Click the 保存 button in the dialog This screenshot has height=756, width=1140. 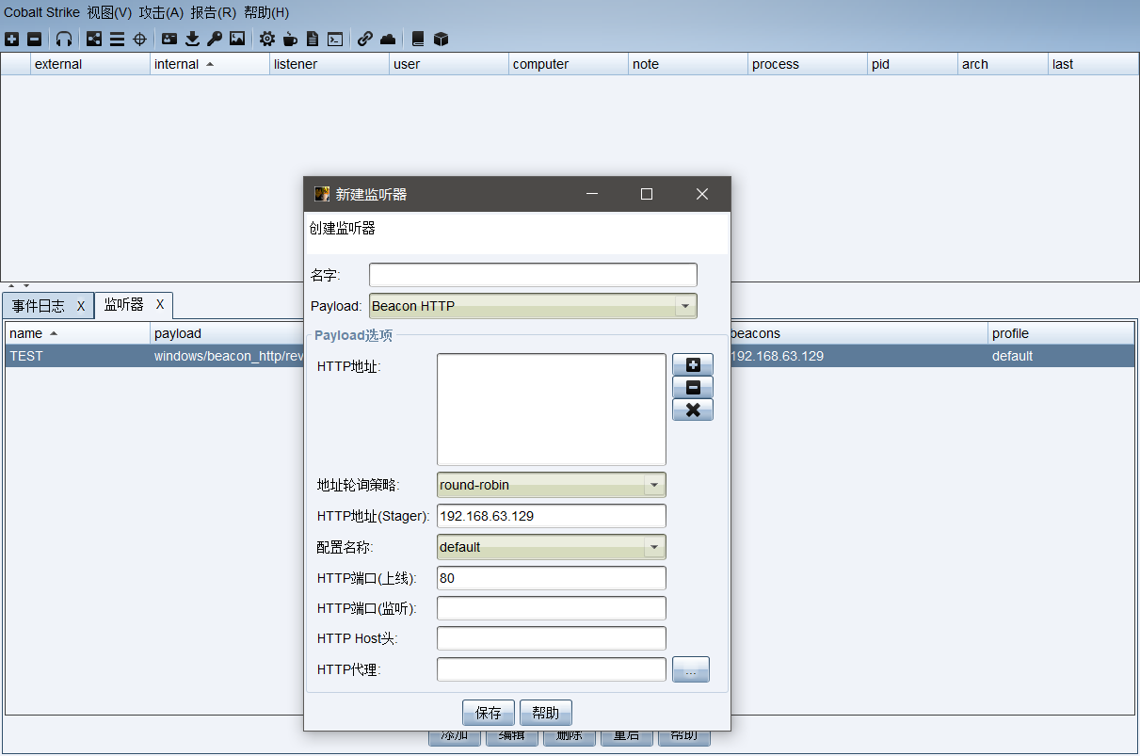(489, 713)
